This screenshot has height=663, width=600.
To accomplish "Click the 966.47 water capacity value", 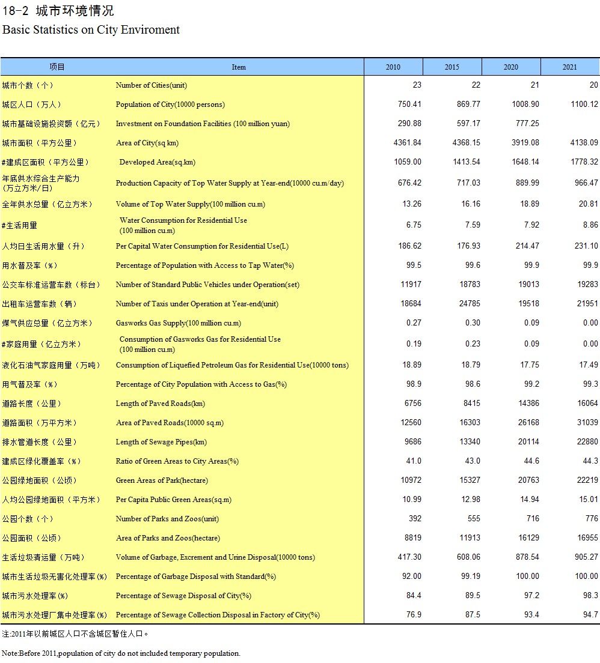I will tap(586, 183).
